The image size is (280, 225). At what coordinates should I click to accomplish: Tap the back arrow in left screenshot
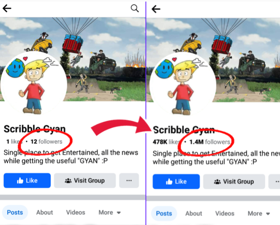7,8
